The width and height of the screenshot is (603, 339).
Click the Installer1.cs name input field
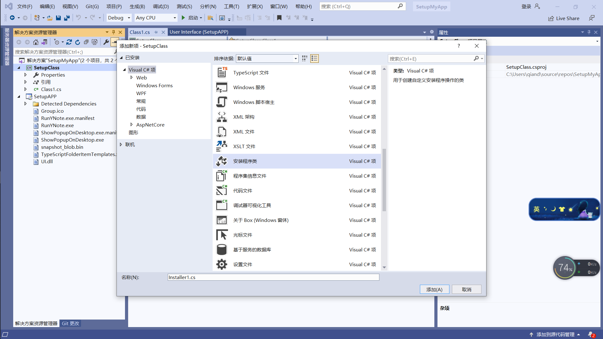(x=273, y=277)
